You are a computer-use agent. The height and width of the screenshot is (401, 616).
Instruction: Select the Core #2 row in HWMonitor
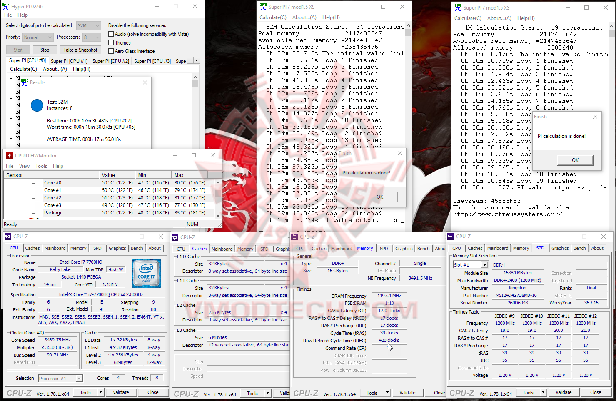tap(109, 198)
